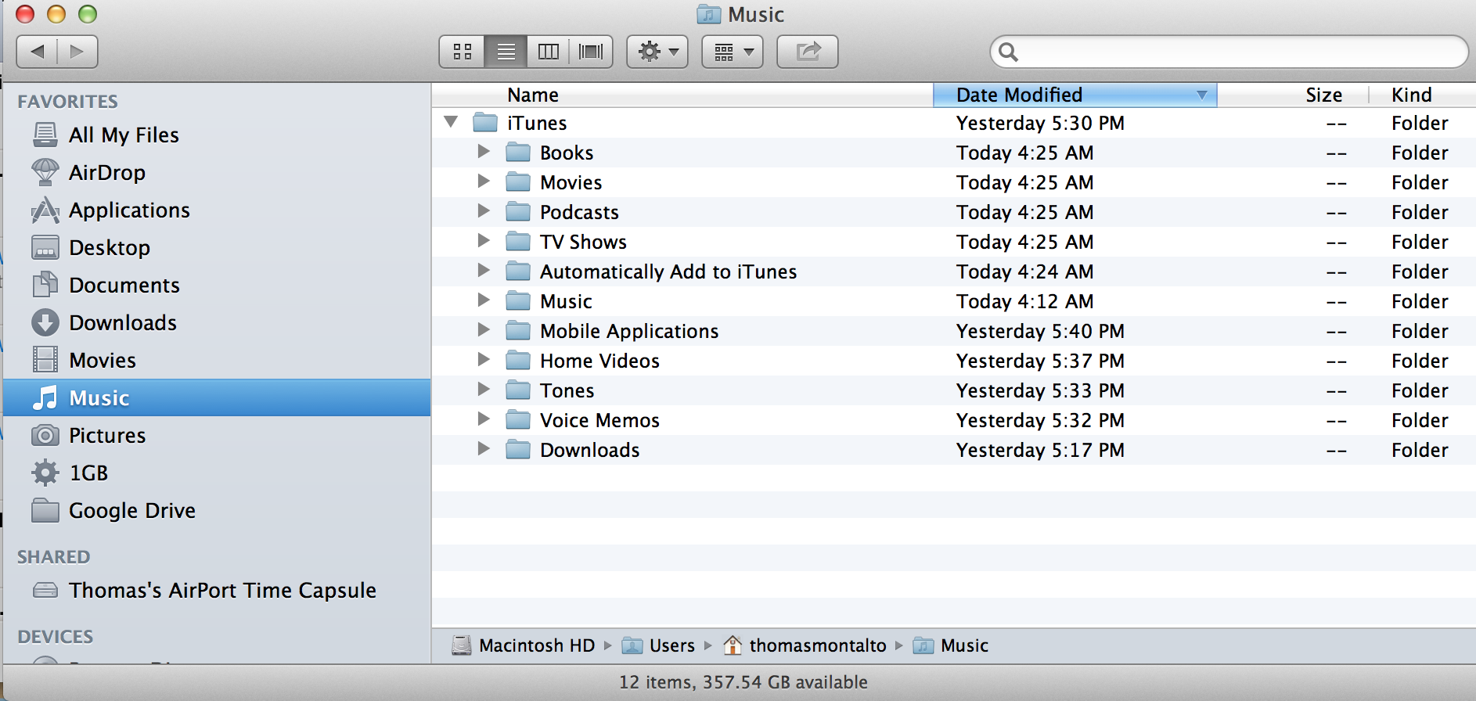The image size is (1476, 701).
Task: Expand the Podcasts folder
Action: click(x=484, y=210)
